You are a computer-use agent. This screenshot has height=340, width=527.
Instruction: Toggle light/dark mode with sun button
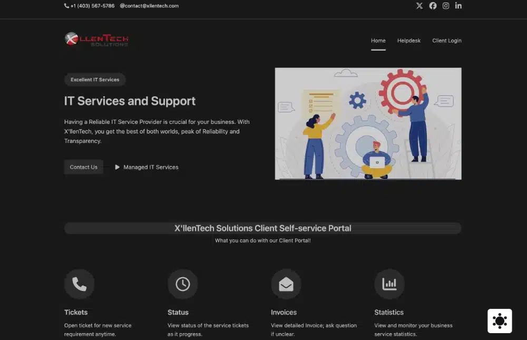click(500, 321)
